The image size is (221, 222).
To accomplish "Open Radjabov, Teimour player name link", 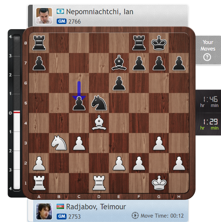I will (x=96, y=207).
